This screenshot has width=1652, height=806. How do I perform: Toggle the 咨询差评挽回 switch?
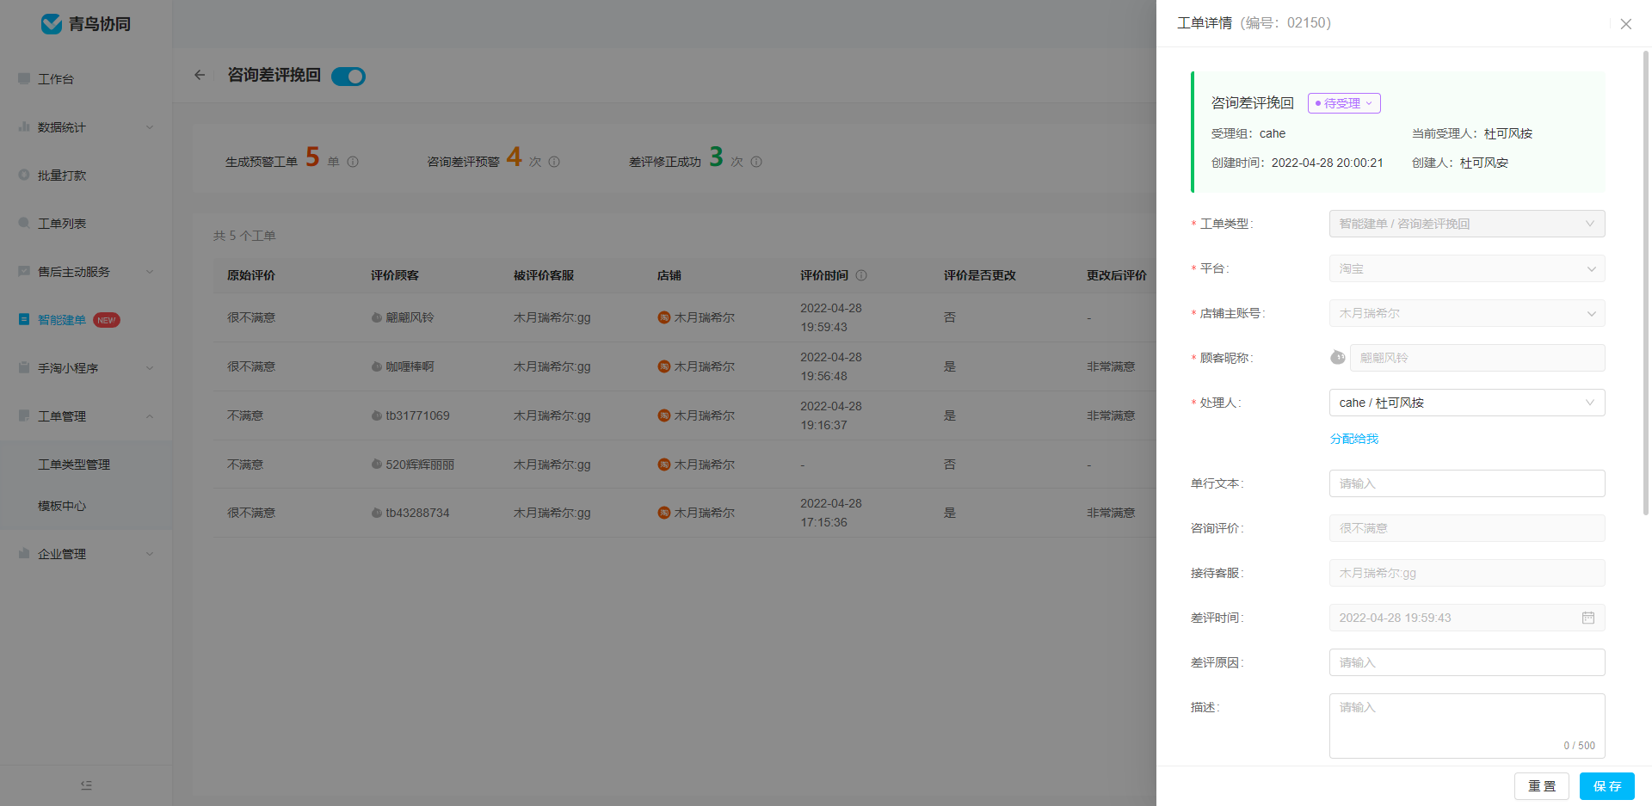(x=348, y=77)
